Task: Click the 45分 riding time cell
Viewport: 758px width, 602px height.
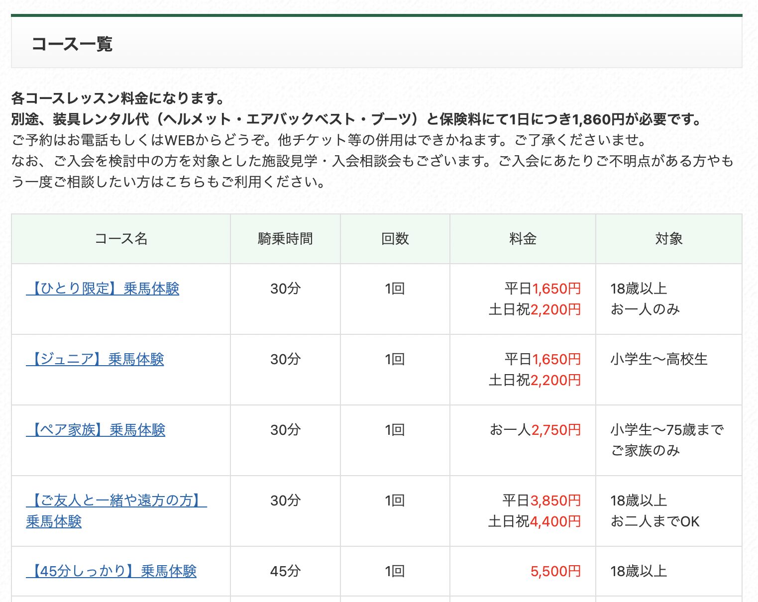Action: [x=285, y=571]
